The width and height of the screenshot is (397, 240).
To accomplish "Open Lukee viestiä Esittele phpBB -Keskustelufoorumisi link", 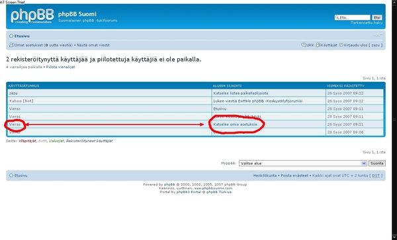I will coord(258,101).
